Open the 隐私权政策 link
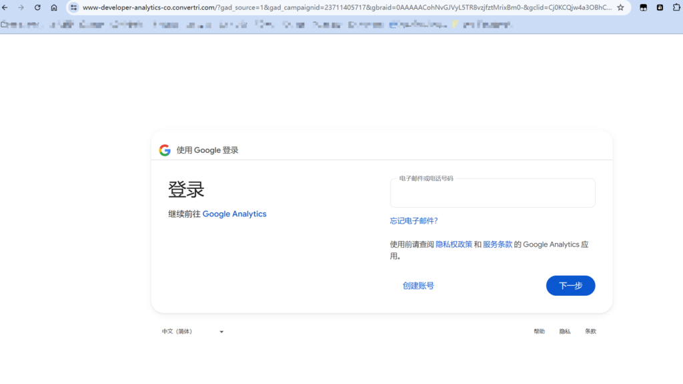 pyautogui.click(x=454, y=244)
